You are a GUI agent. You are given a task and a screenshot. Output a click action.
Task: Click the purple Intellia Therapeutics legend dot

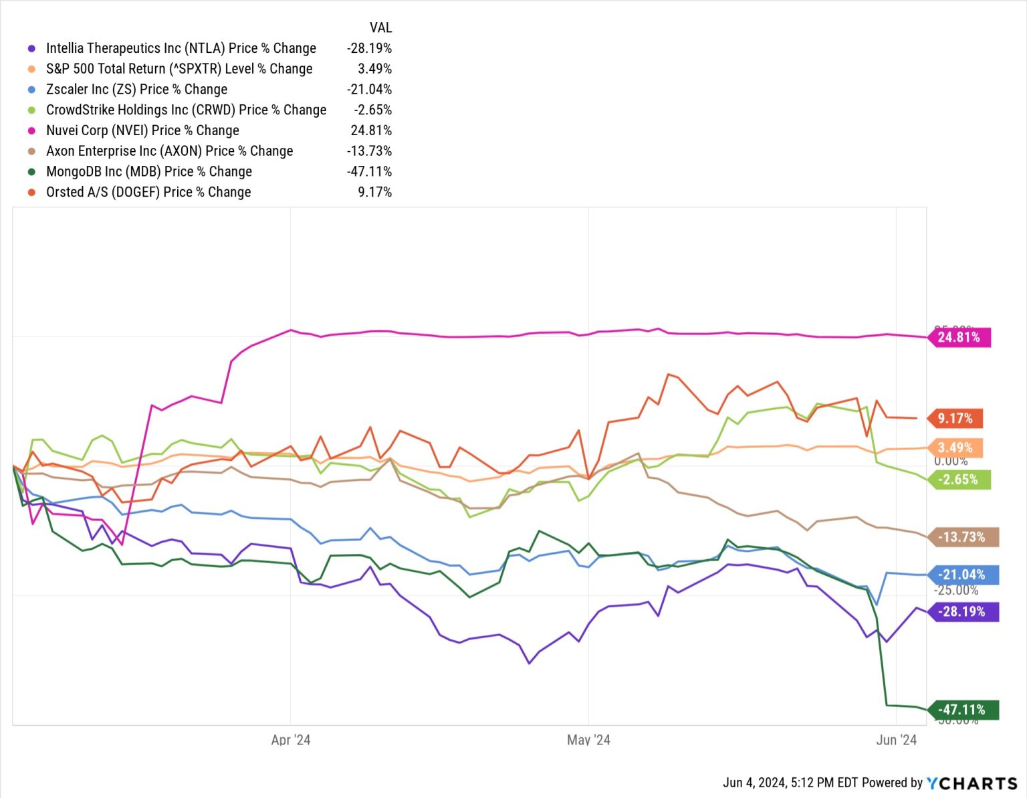click(31, 48)
